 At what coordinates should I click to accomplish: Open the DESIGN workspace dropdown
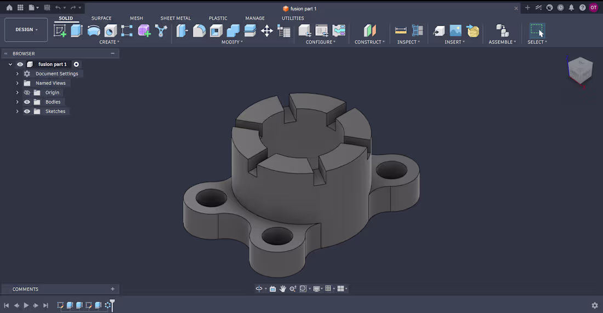(26, 30)
